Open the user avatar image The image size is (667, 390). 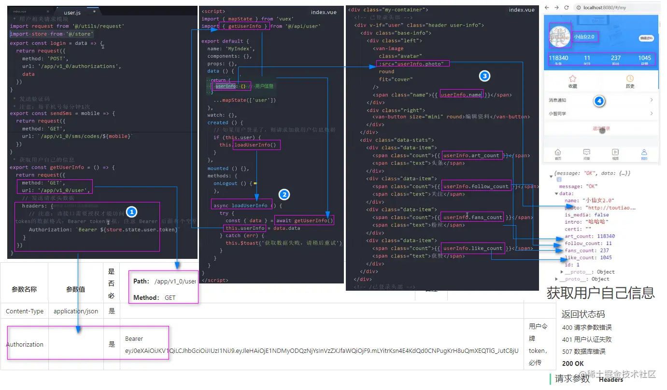560,37
